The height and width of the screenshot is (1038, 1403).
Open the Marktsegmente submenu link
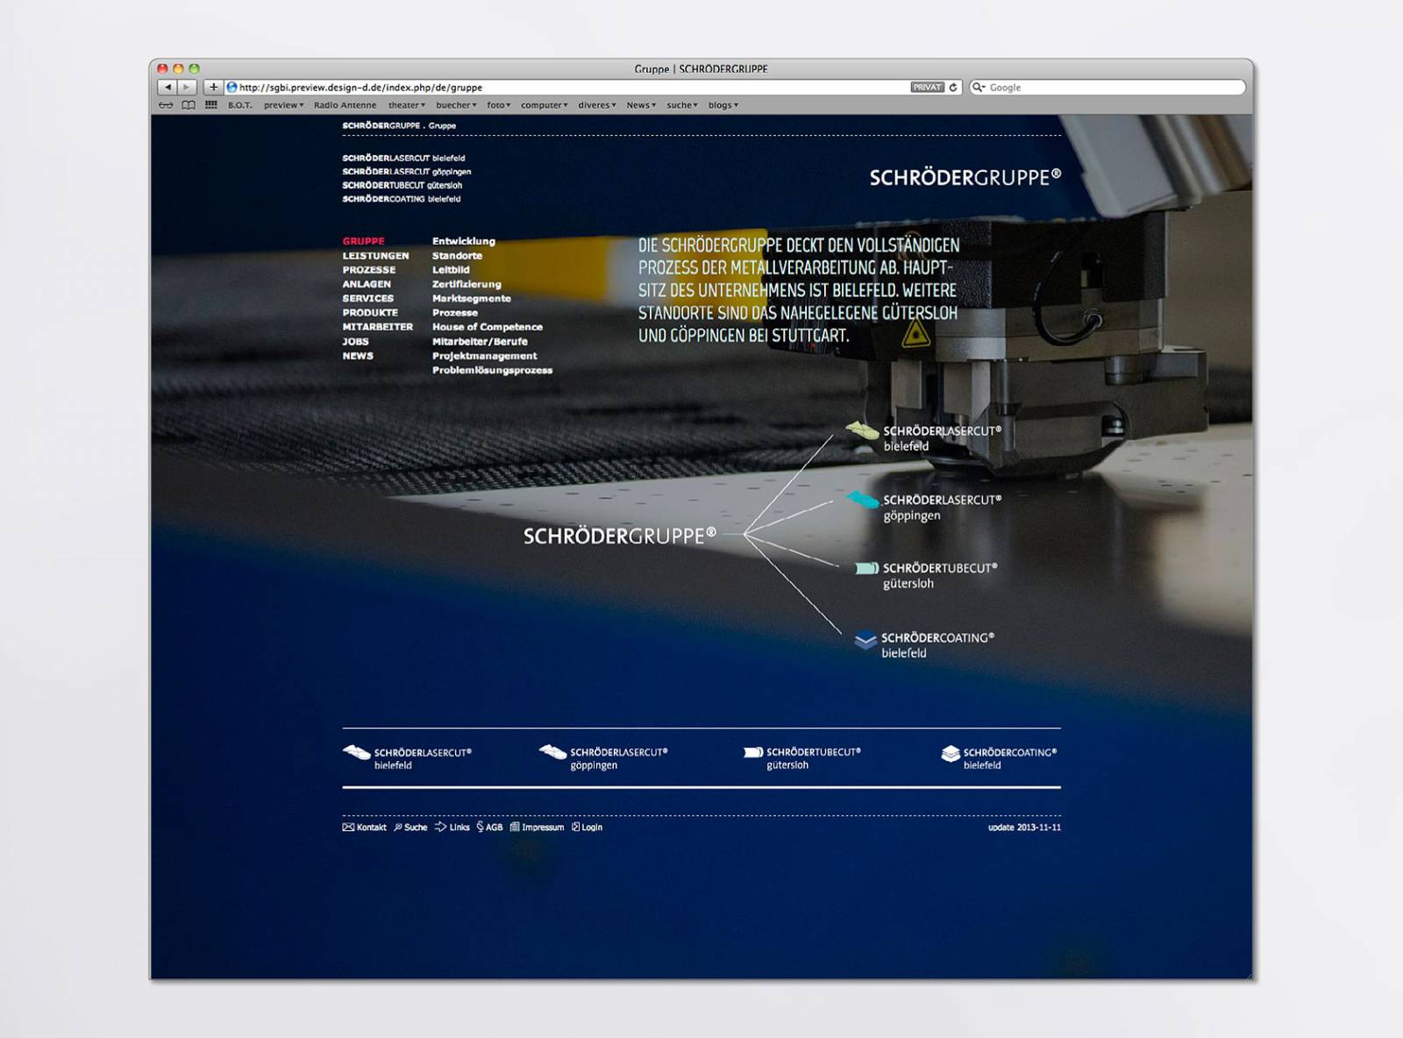471,298
